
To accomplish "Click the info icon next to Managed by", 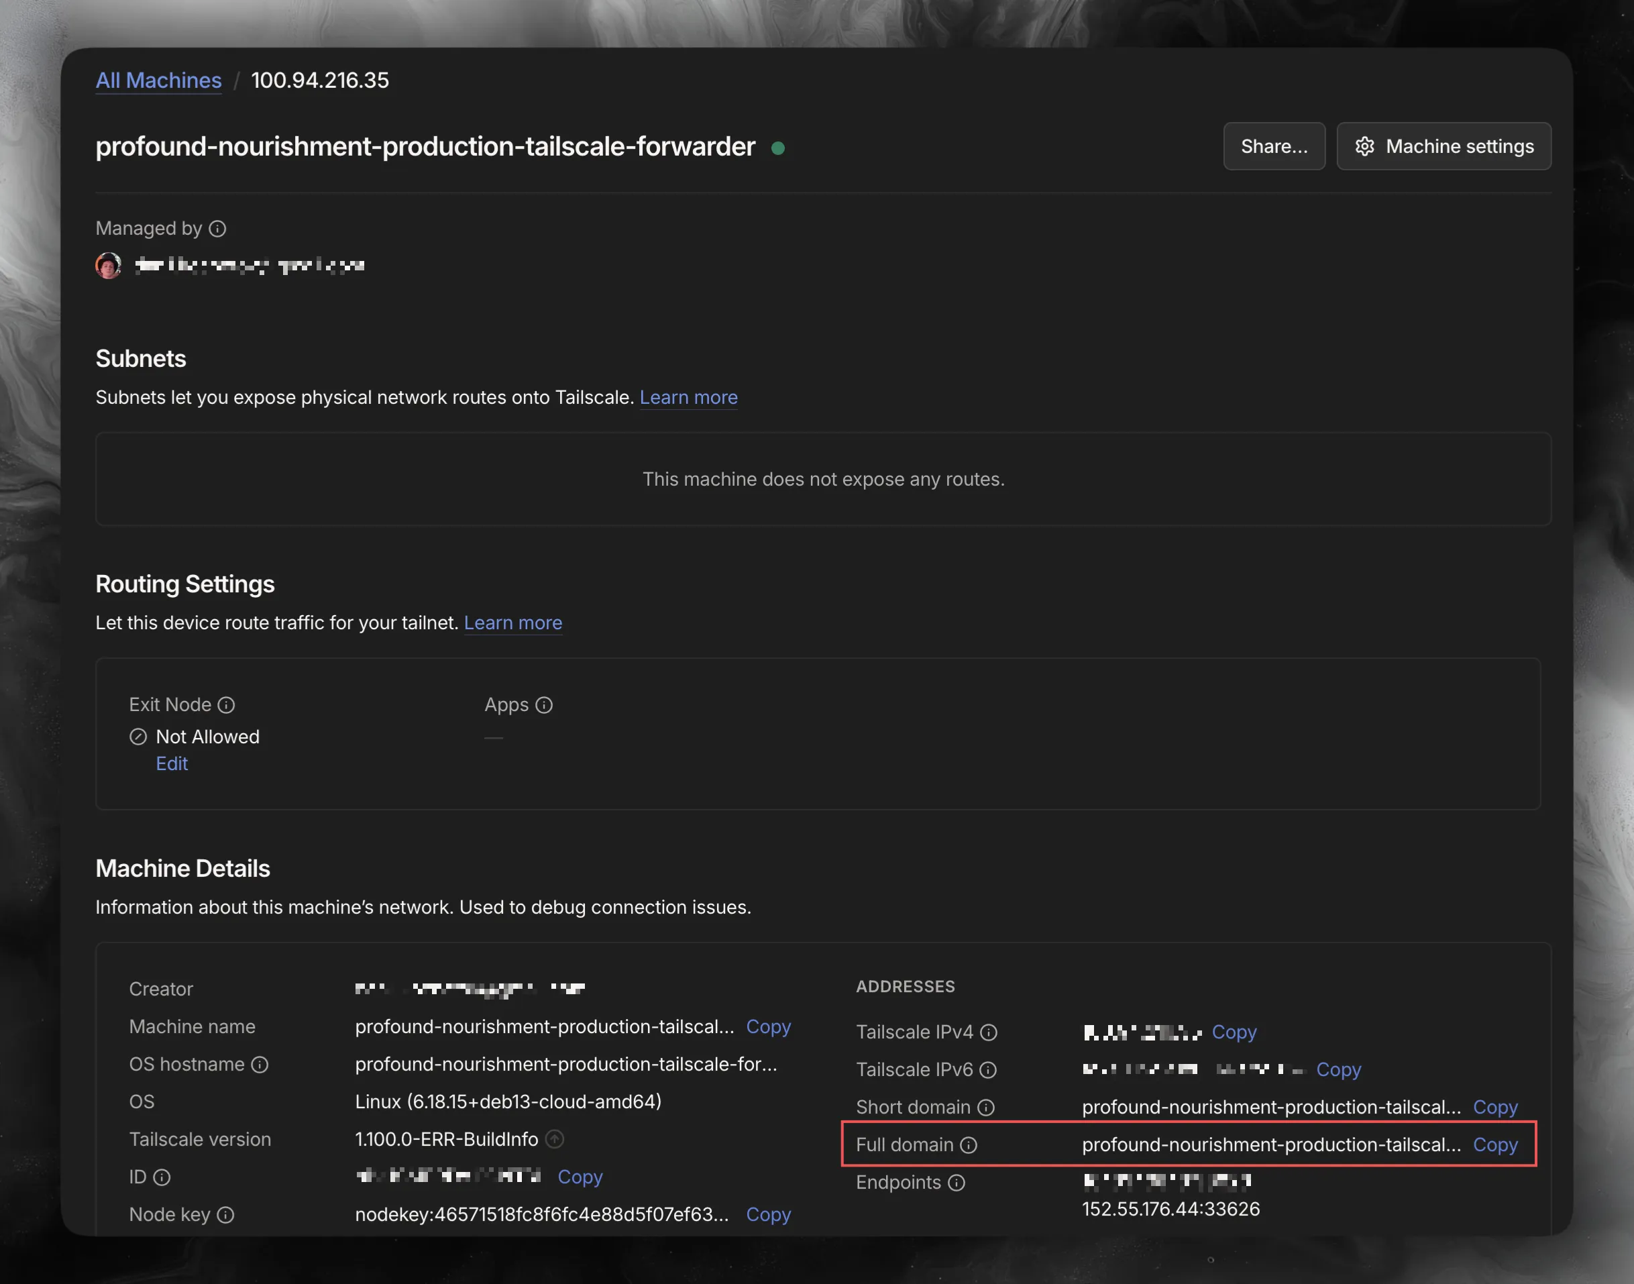I will click(217, 229).
